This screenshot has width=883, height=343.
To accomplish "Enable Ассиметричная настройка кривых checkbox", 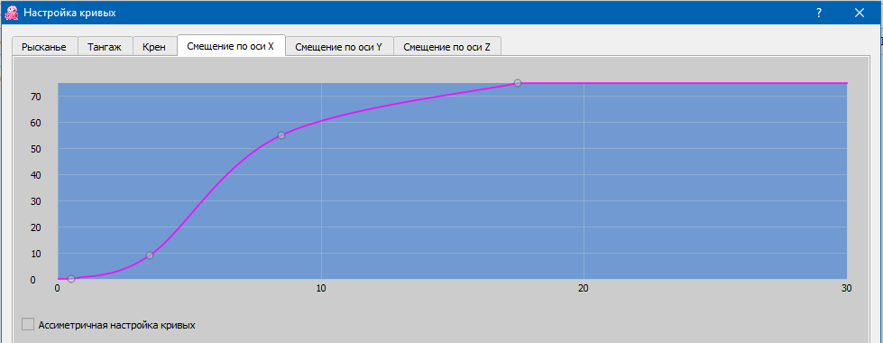I will pos(28,324).
